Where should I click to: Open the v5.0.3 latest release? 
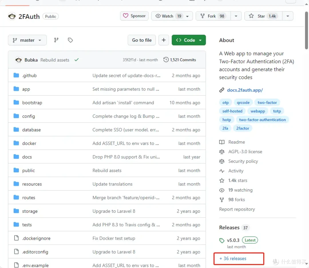pyautogui.click(x=233, y=240)
